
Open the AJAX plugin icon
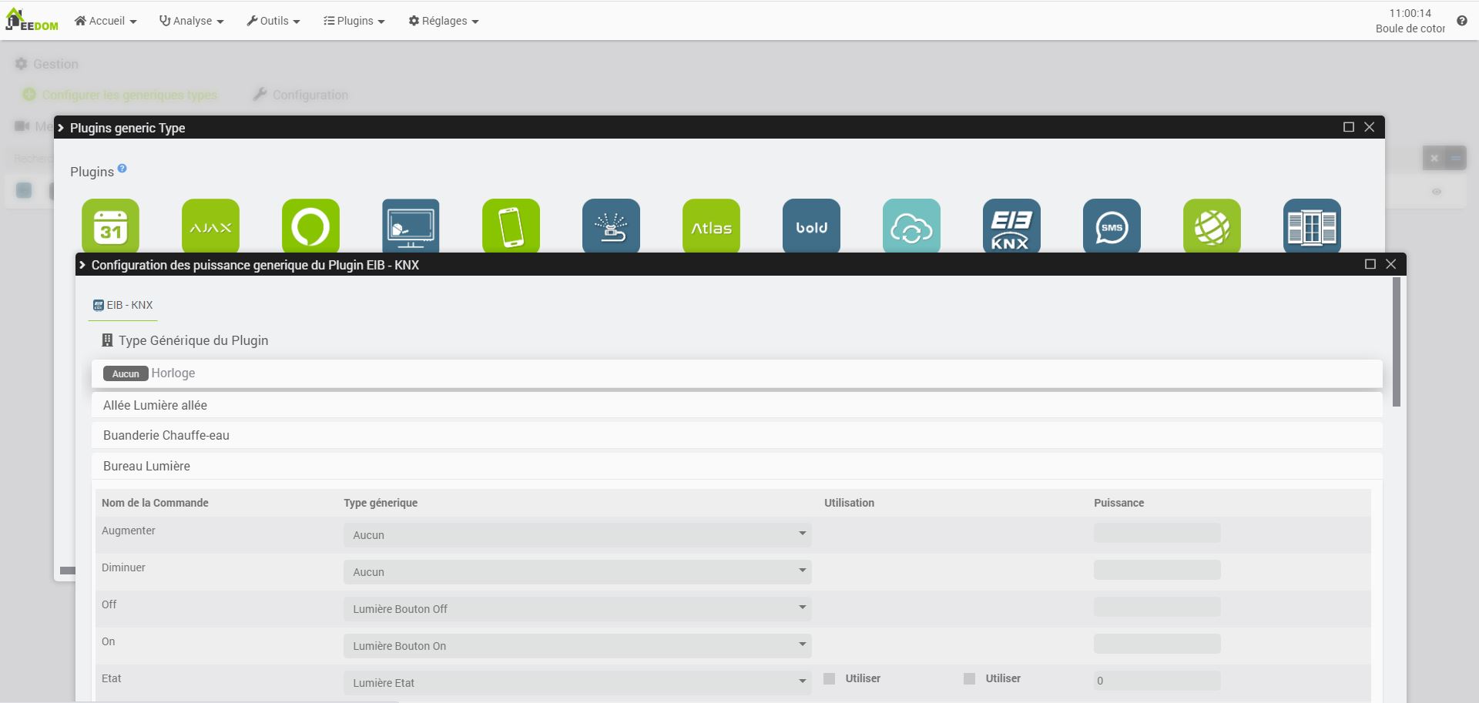(210, 226)
